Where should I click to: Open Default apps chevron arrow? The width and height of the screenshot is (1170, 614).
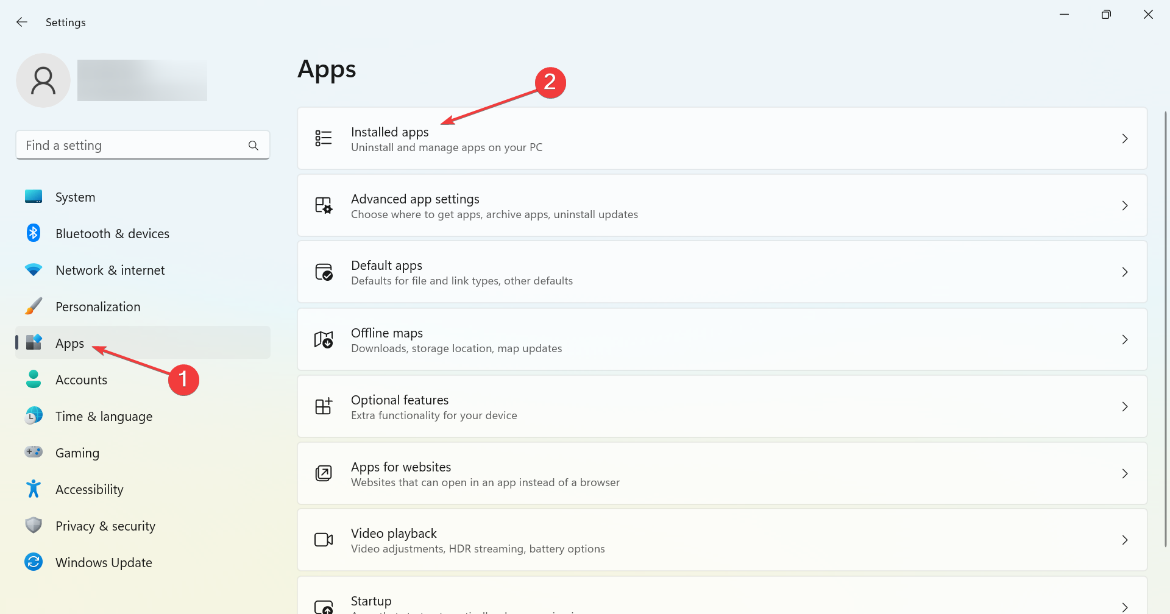pyautogui.click(x=1125, y=272)
